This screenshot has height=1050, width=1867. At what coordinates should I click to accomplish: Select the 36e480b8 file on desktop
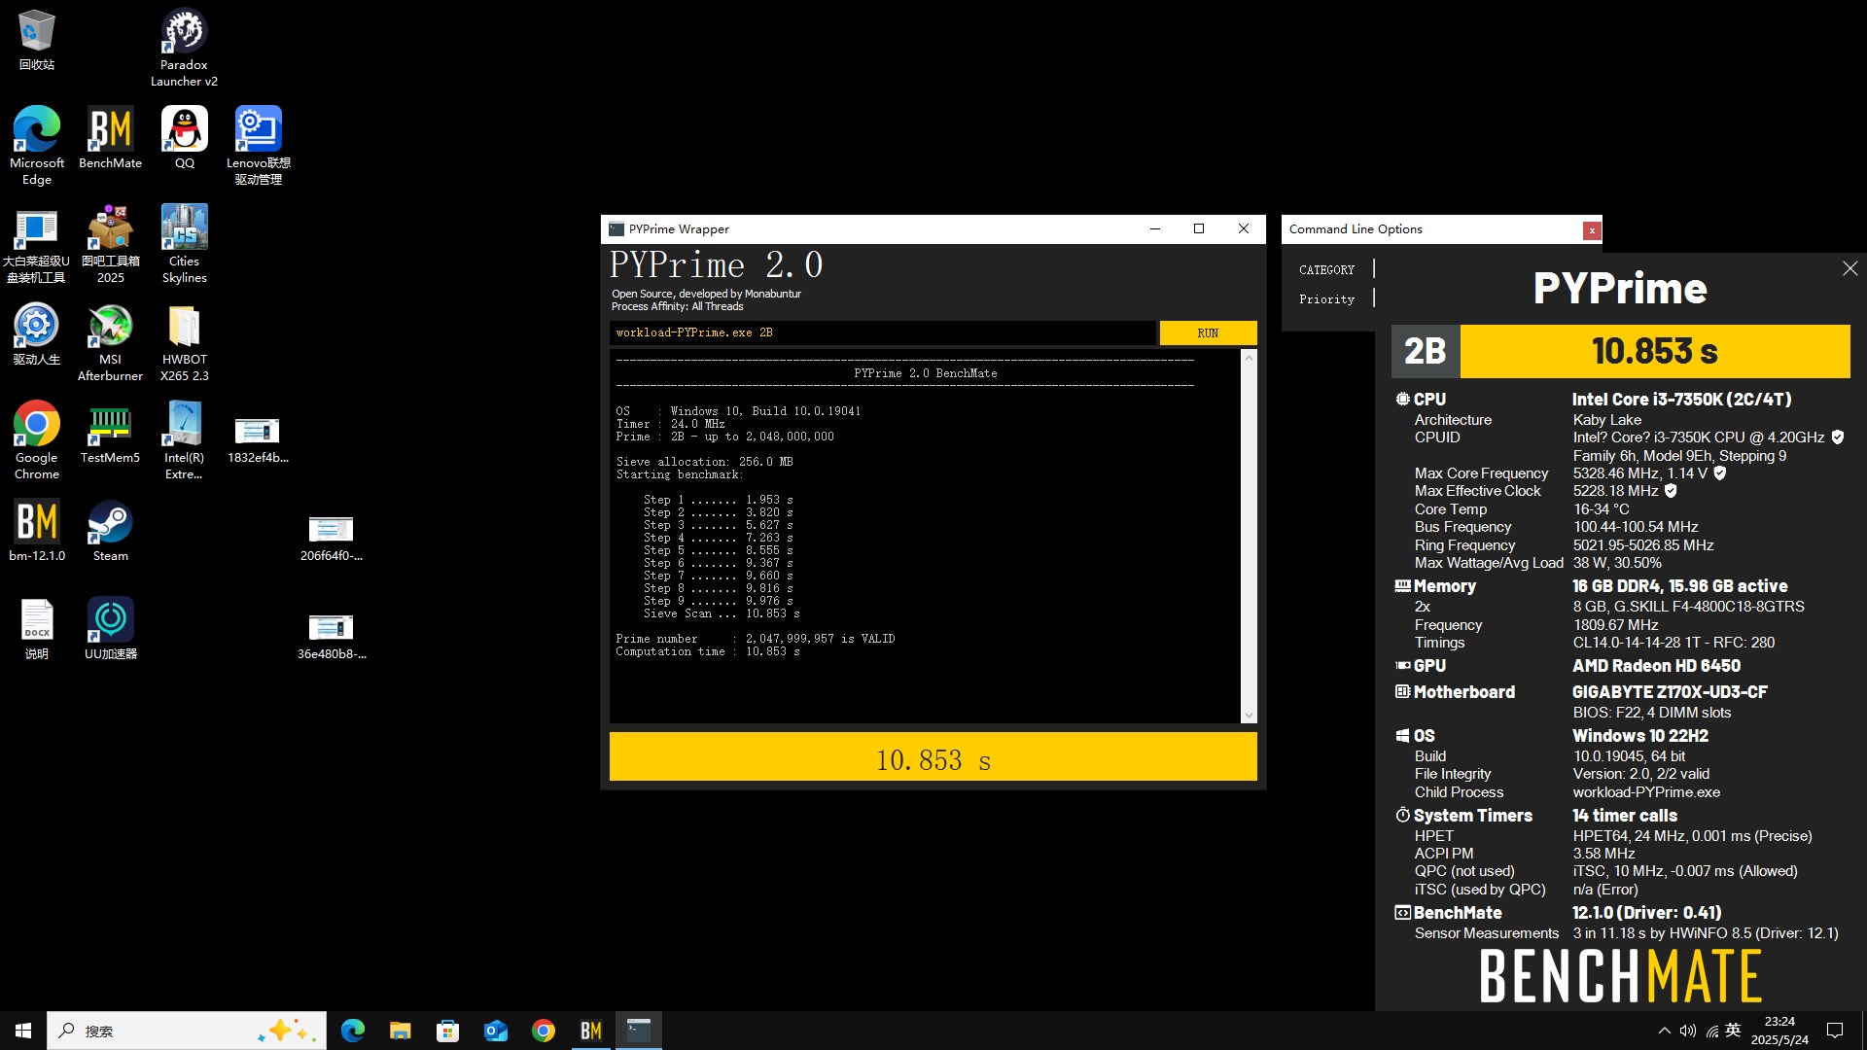point(331,636)
